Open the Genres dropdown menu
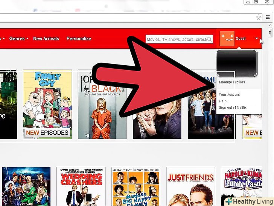Screen dimensions: 274x206 (18, 38)
